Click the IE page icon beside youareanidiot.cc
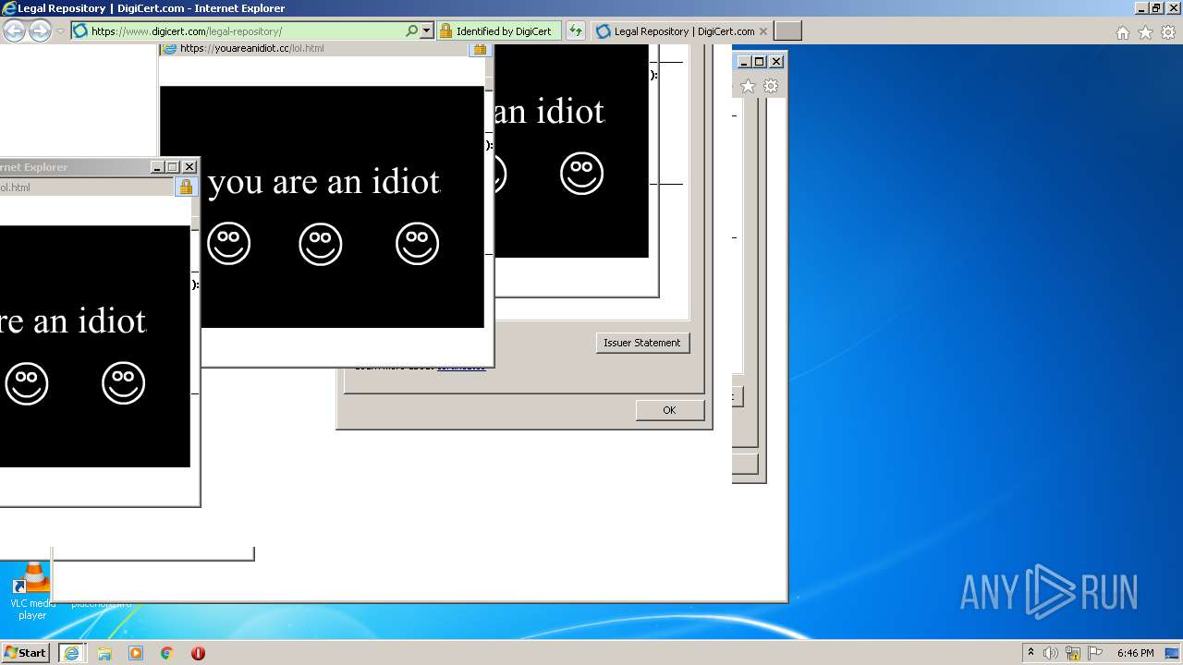This screenshot has width=1183, height=665. pos(170,49)
